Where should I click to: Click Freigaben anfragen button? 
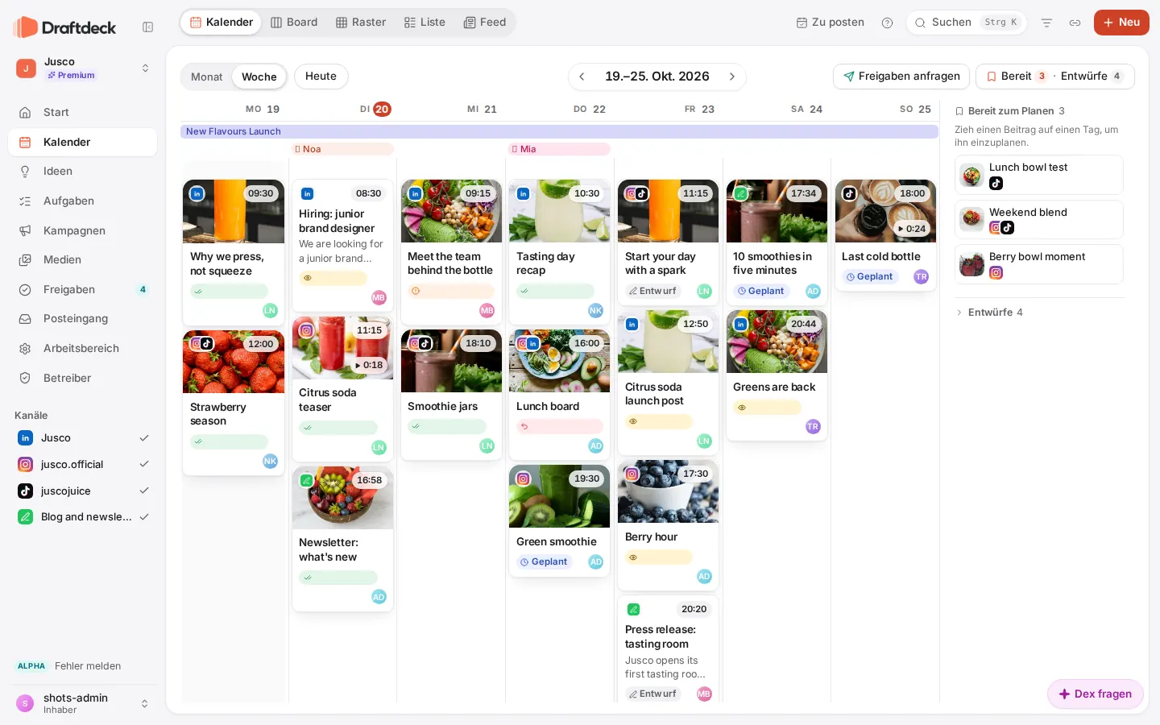(x=901, y=77)
